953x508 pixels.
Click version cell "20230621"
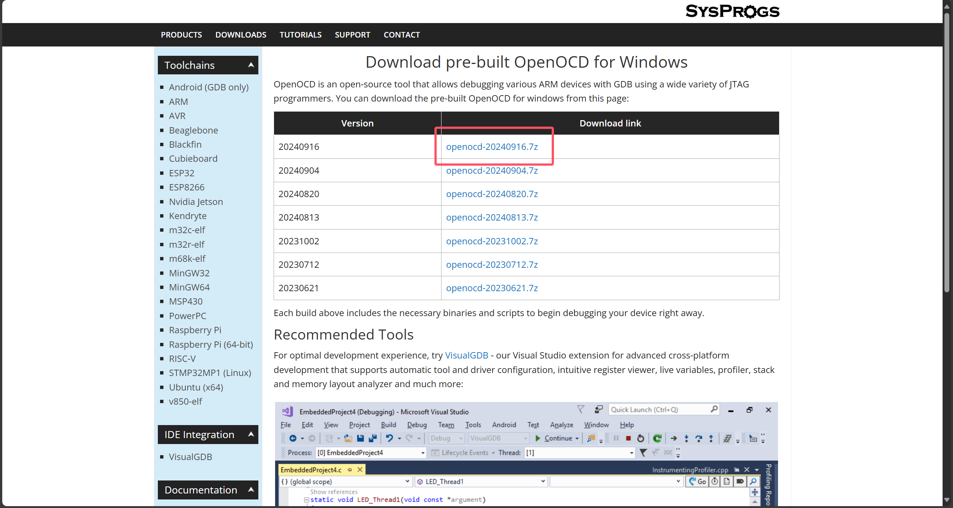(357, 288)
